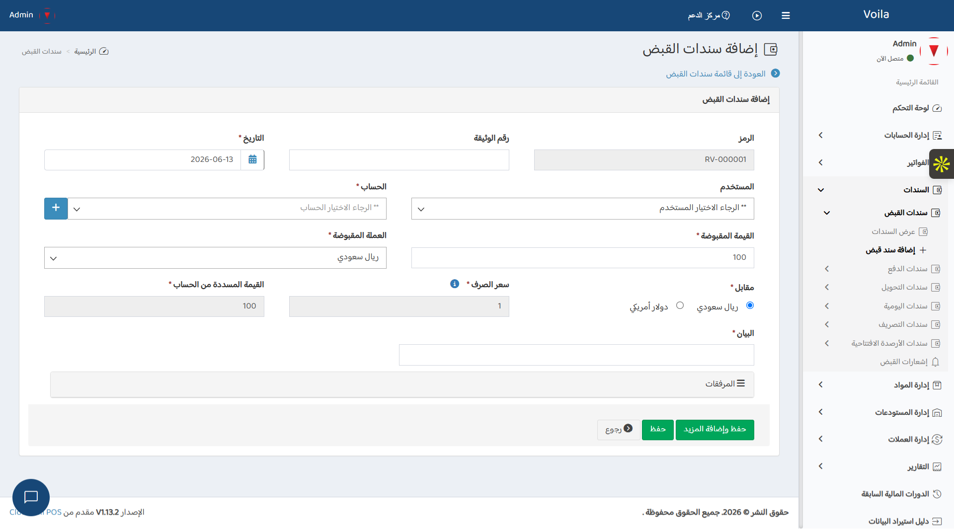The width and height of the screenshot is (954, 529).
Task: Click the blue plus add-account button
Action: point(56,208)
